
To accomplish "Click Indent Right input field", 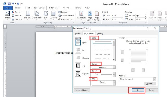I will [116, 19].
